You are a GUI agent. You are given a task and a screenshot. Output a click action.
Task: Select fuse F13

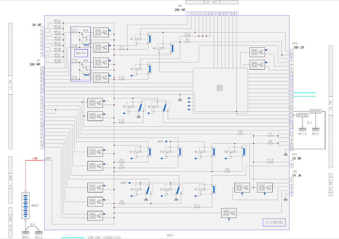(x=270, y=162)
